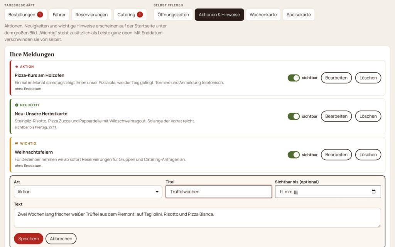Click into the Text area about Trüffel
This screenshot has width=395, height=247.
[x=197, y=218]
